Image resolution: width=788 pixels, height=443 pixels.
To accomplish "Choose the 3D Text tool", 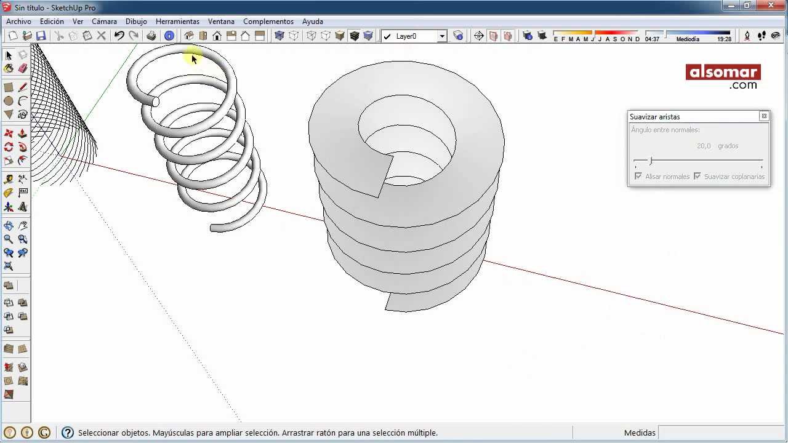I will (23, 207).
